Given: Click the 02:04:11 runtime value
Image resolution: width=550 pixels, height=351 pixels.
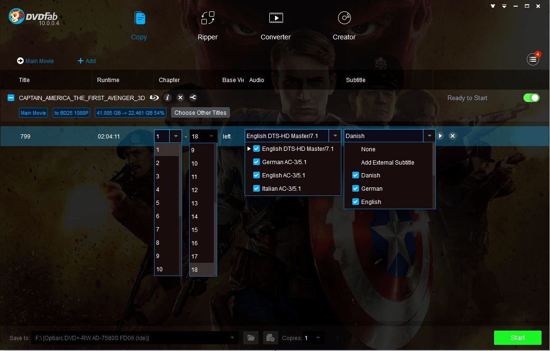Looking at the screenshot, I should [x=109, y=136].
